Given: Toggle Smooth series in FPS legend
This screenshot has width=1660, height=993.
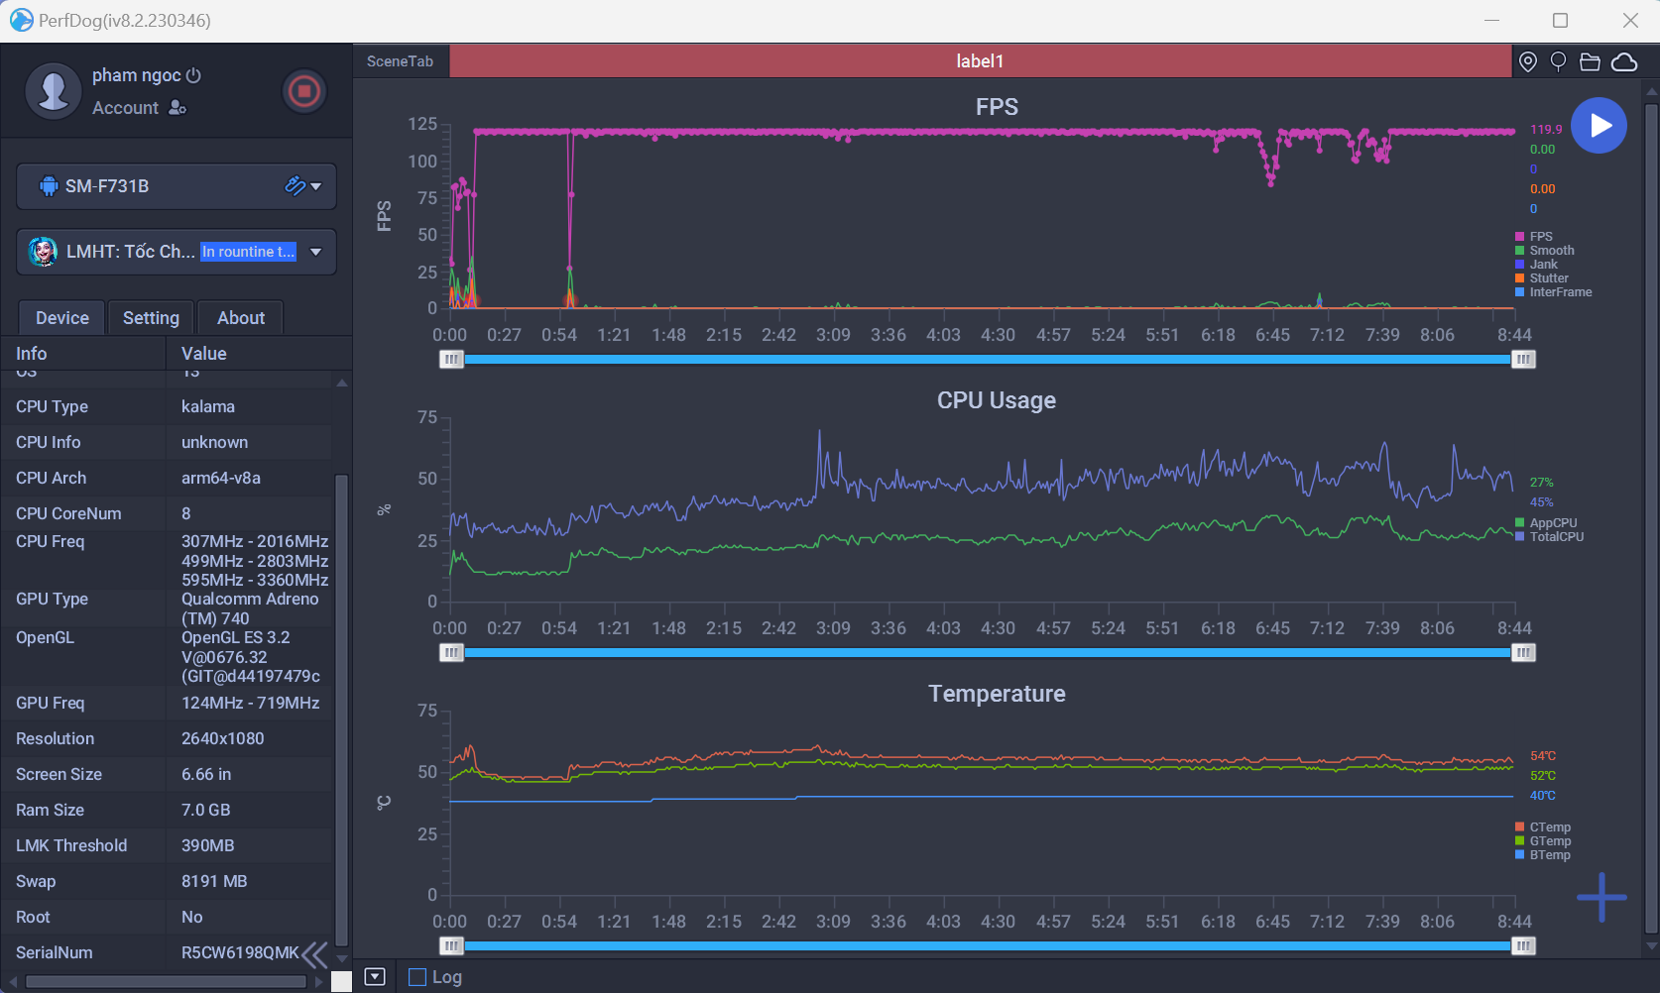Looking at the screenshot, I should coord(1544,251).
